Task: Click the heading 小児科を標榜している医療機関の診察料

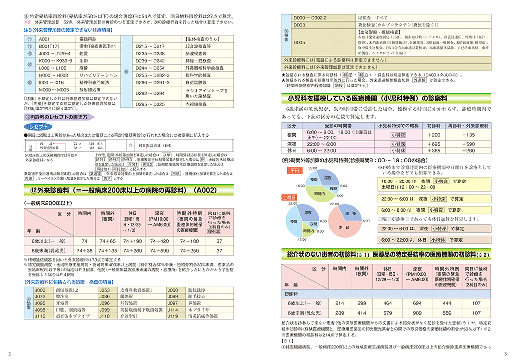Action: coord(386,98)
